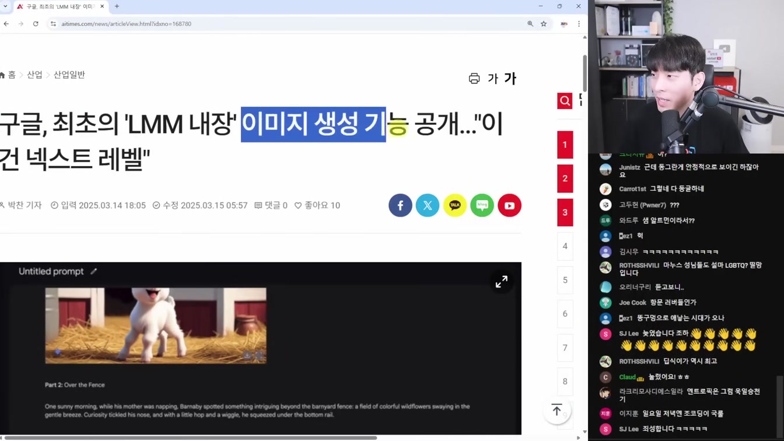Like the article via 좋아요 10

(x=317, y=205)
